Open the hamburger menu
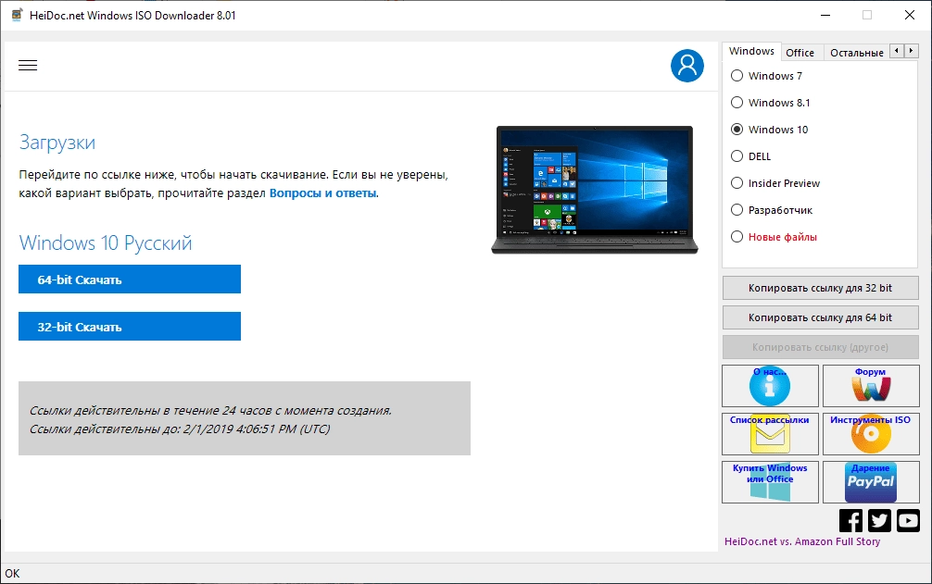The image size is (932, 584). pyautogui.click(x=28, y=66)
